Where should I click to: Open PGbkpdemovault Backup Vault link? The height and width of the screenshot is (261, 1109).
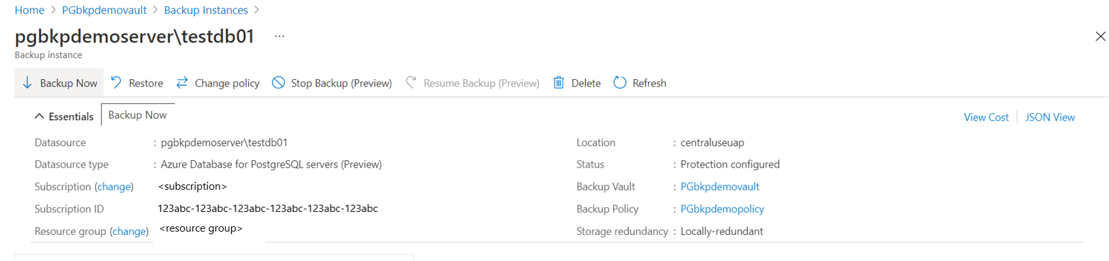[720, 186]
